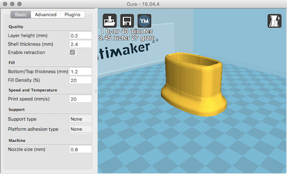Viewport: 287px width, 174px height.
Task: Click the panel splitter handle
Action: coord(96,91)
